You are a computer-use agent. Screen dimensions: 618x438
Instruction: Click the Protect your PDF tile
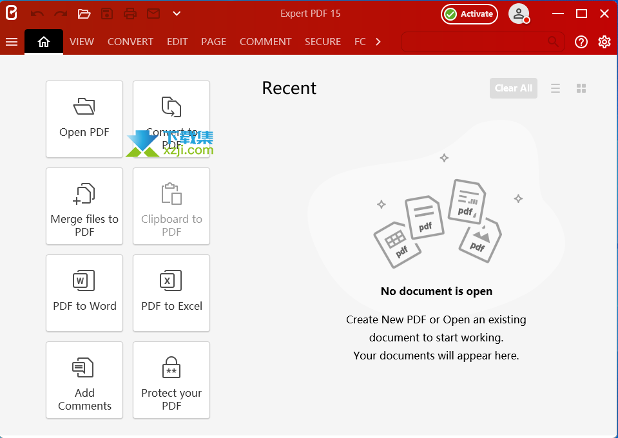pos(171,380)
